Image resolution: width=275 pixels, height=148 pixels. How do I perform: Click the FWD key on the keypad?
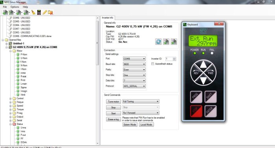pyautogui.click(x=211, y=72)
